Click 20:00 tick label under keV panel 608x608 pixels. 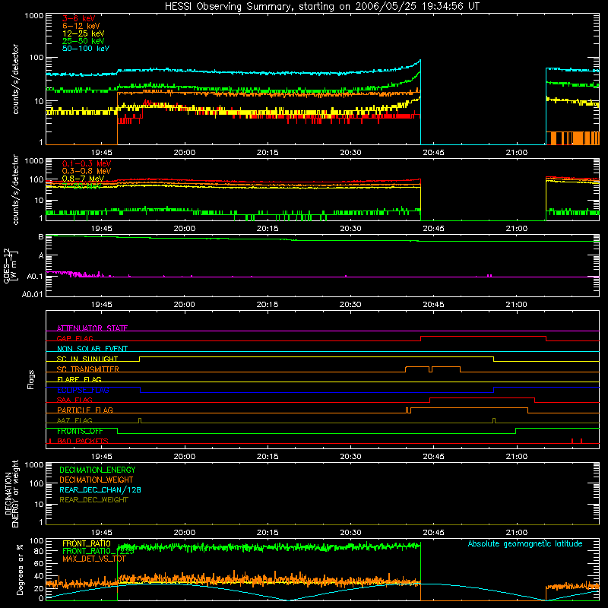point(185,153)
